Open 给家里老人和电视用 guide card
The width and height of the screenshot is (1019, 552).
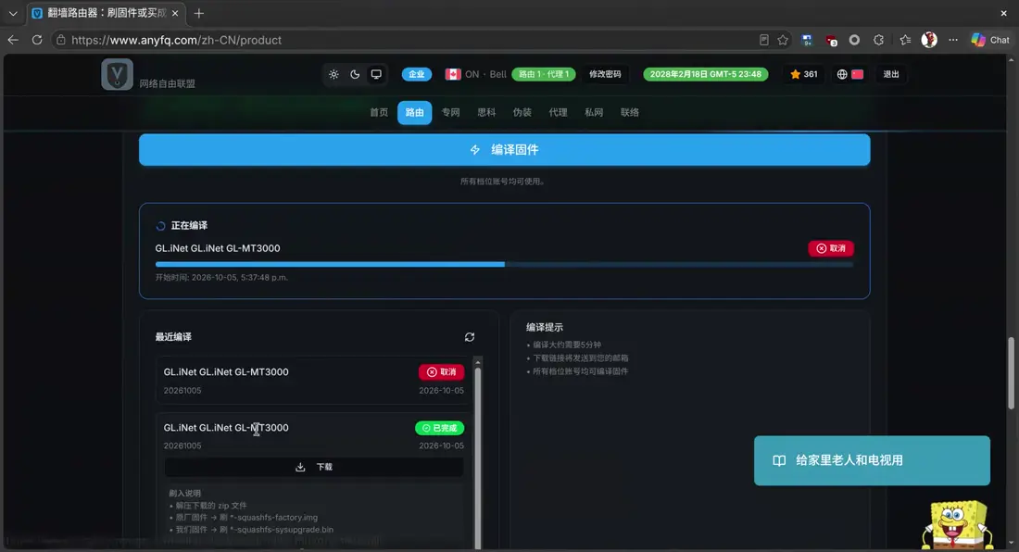[x=872, y=460]
